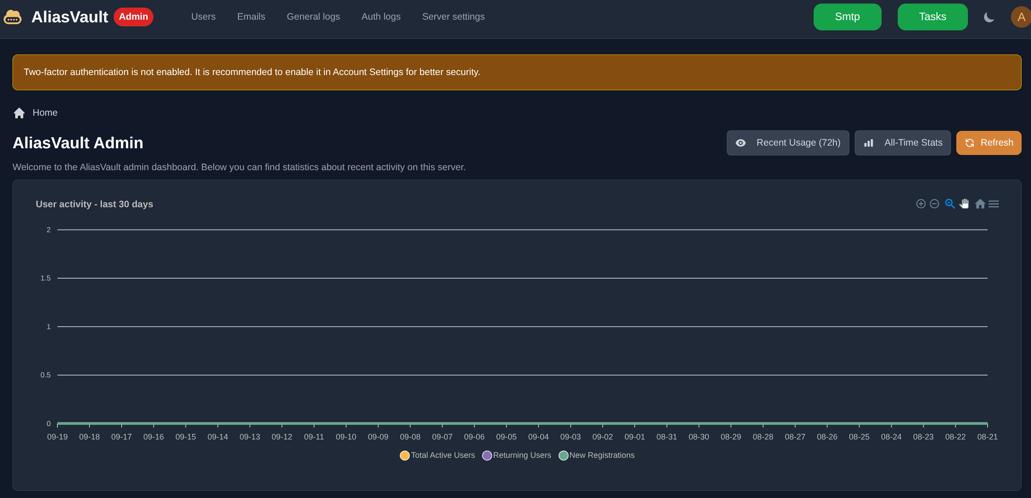This screenshot has width=1031, height=498.
Task: Go to Server settings in navigation
Action: 453,17
